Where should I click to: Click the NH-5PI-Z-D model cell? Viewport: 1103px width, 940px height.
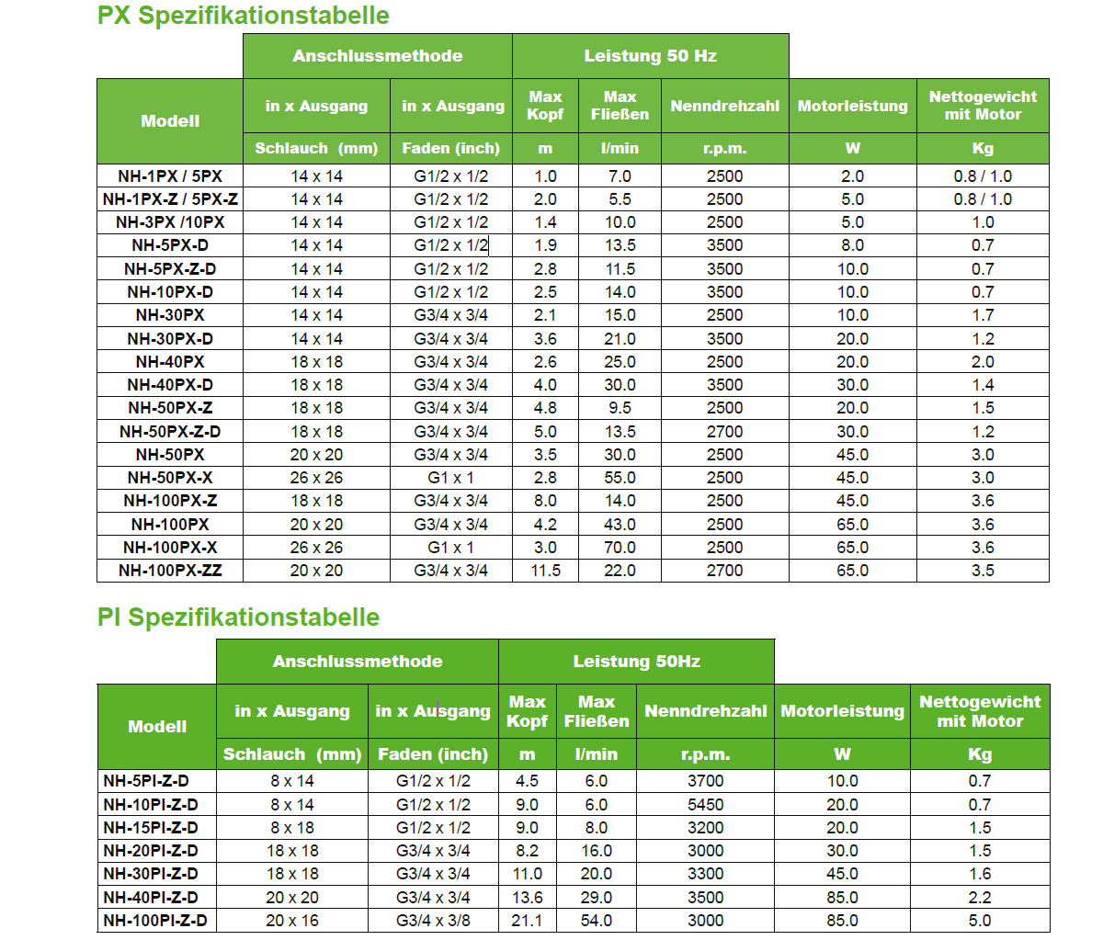click(146, 781)
